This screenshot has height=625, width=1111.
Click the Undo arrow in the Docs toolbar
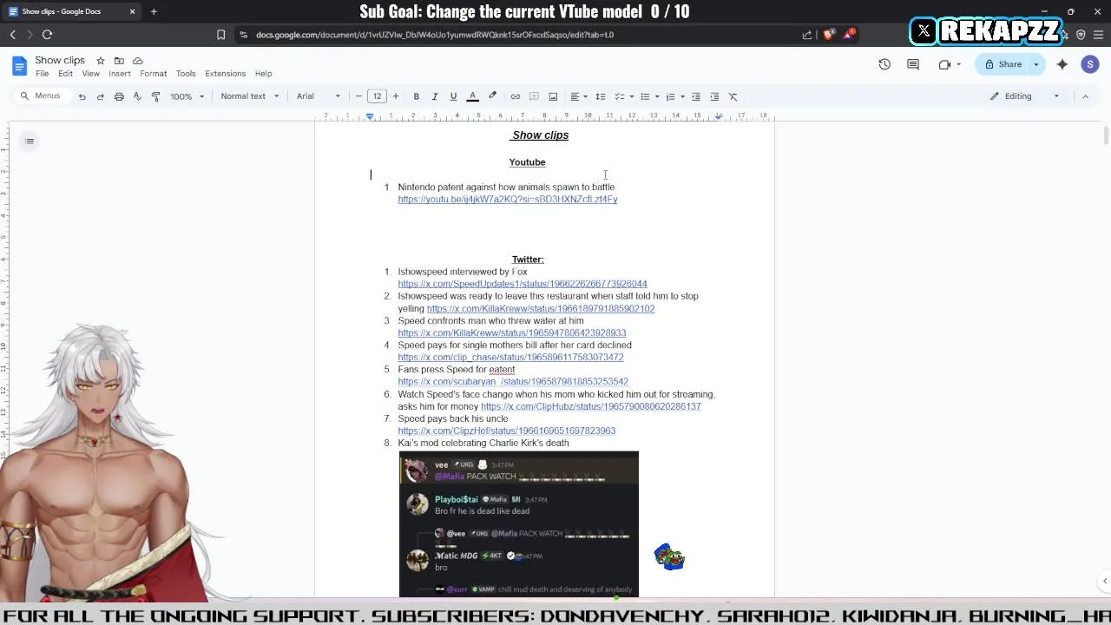click(82, 96)
